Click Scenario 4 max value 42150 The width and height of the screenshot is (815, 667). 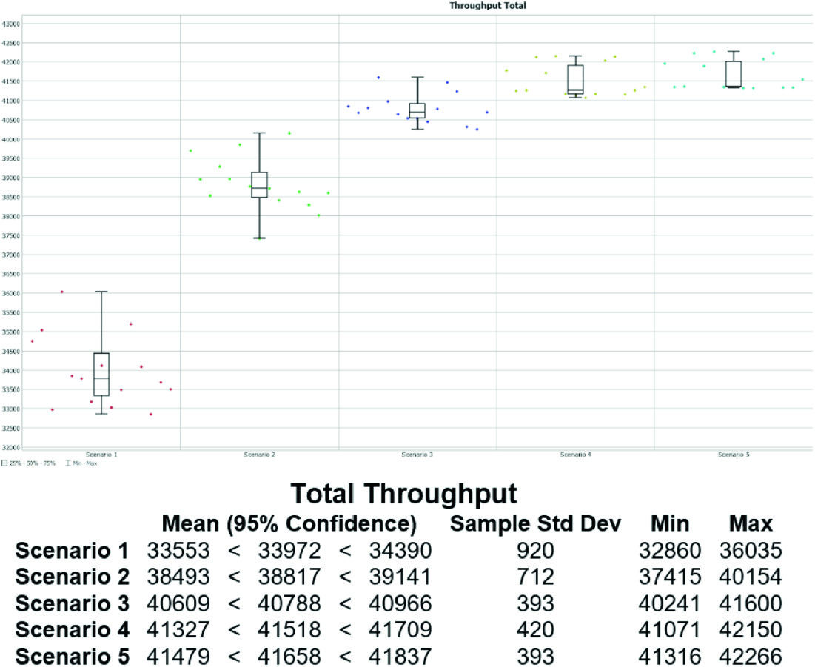tap(751, 629)
